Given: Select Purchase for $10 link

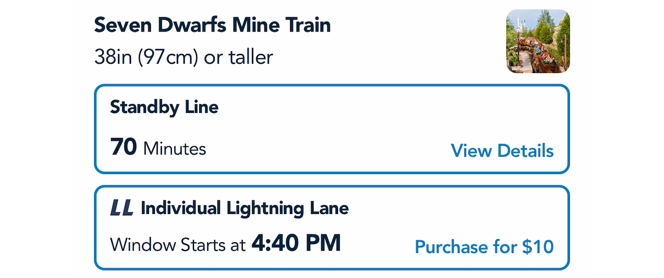Looking at the screenshot, I should point(484,246).
